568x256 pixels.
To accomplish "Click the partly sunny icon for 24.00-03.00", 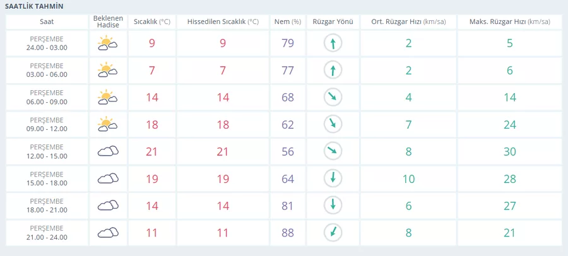I will (x=107, y=44).
